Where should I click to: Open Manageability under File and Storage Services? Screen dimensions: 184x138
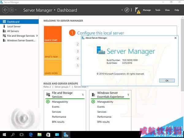[x=60, y=102]
